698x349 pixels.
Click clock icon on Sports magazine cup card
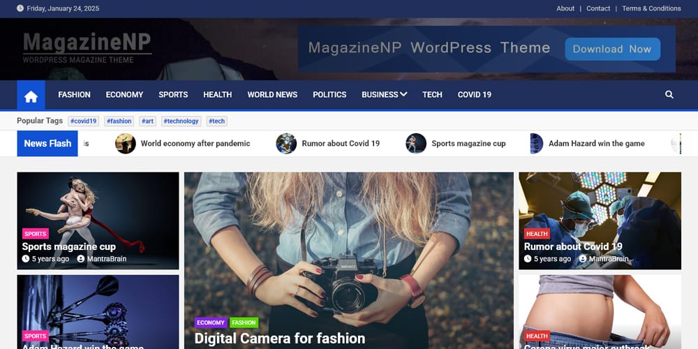[x=26, y=259]
